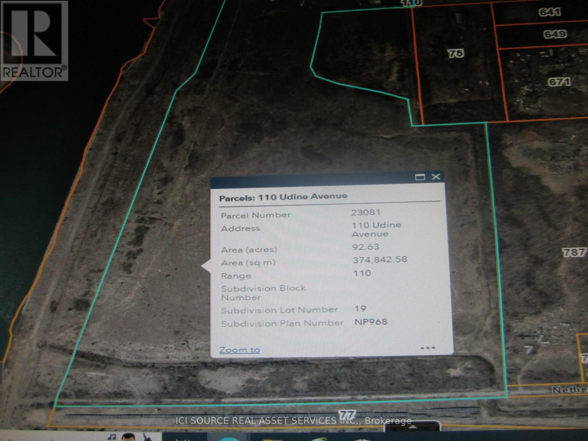Select map parcel labeled 671
Viewport: 588px width, 441px height.
[559, 82]
